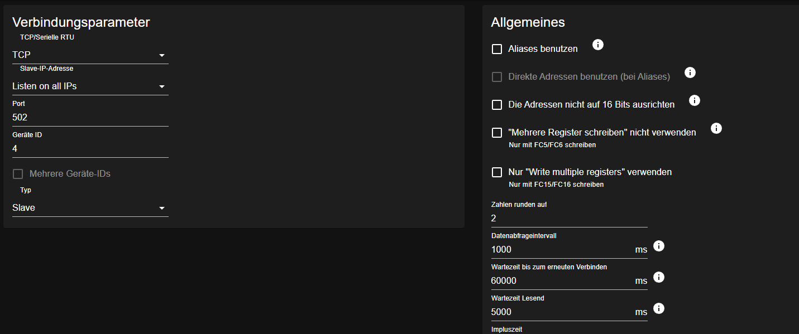Screen dimensions: 799x334
Task: Open info icon for Wartezeit bis erneuten Verbinden
Action: point(659,277)
